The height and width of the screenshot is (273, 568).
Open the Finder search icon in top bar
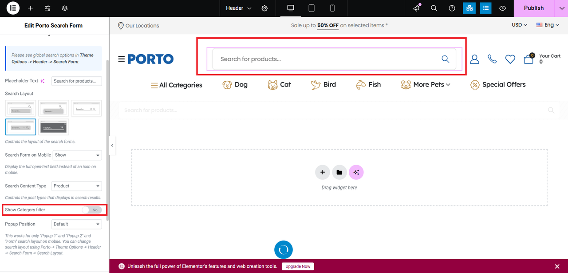pos(434,8)
